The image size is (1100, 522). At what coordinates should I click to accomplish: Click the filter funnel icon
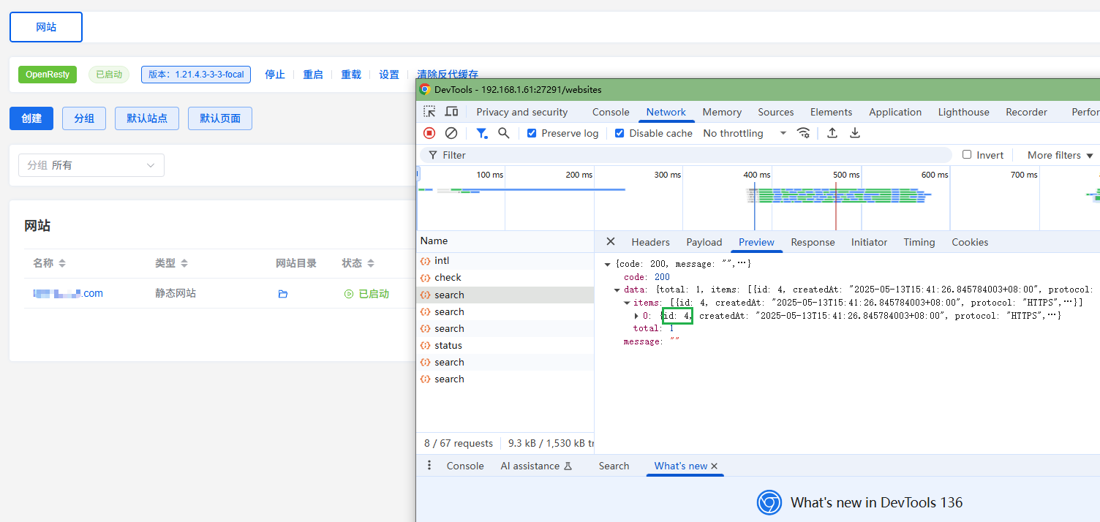click(x=481, y=133)
